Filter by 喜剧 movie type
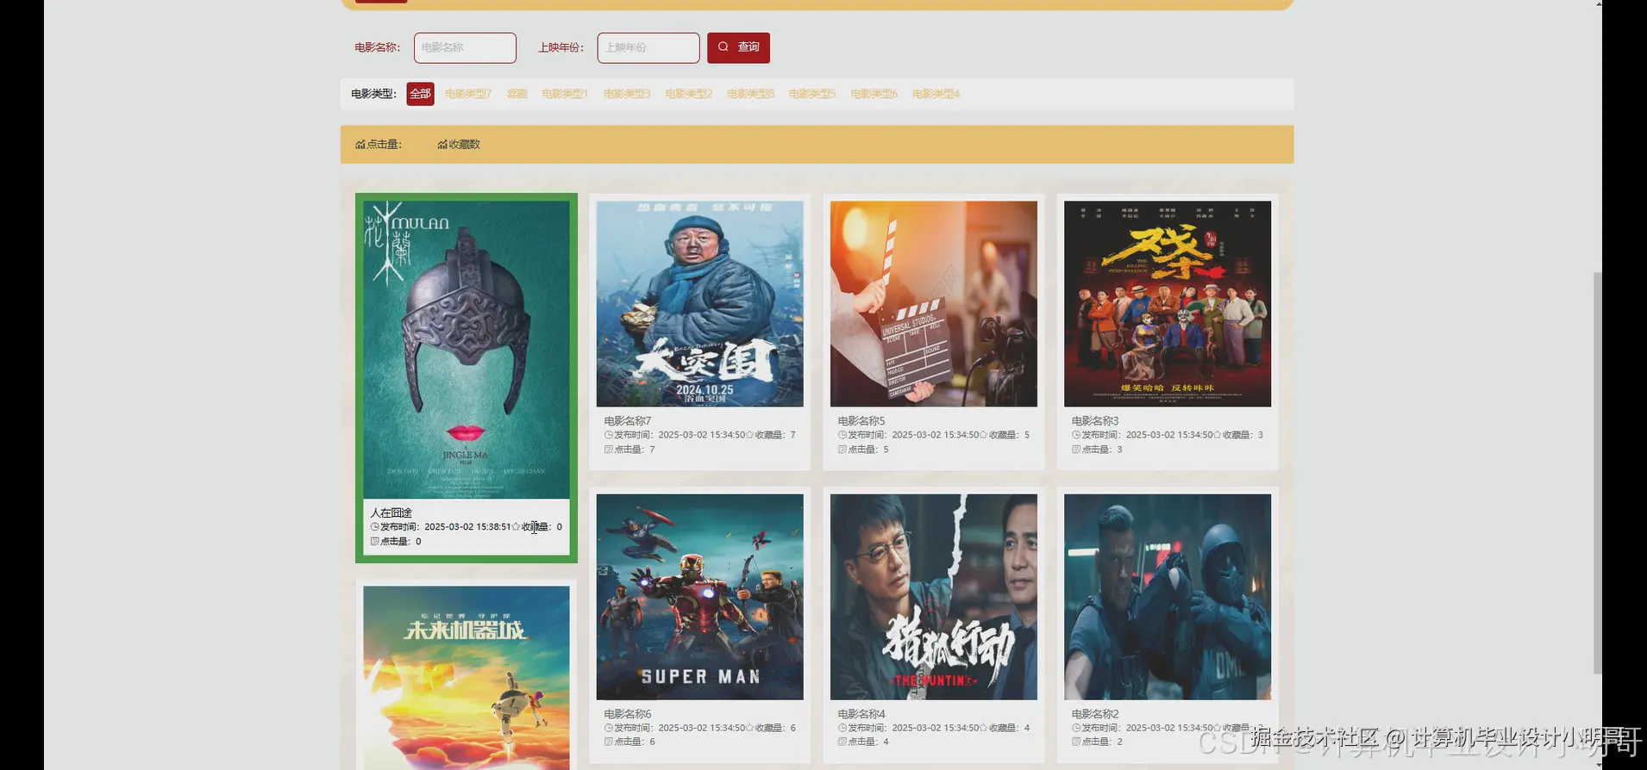This screenshot has height=770, width=1647. coord(517,94)
